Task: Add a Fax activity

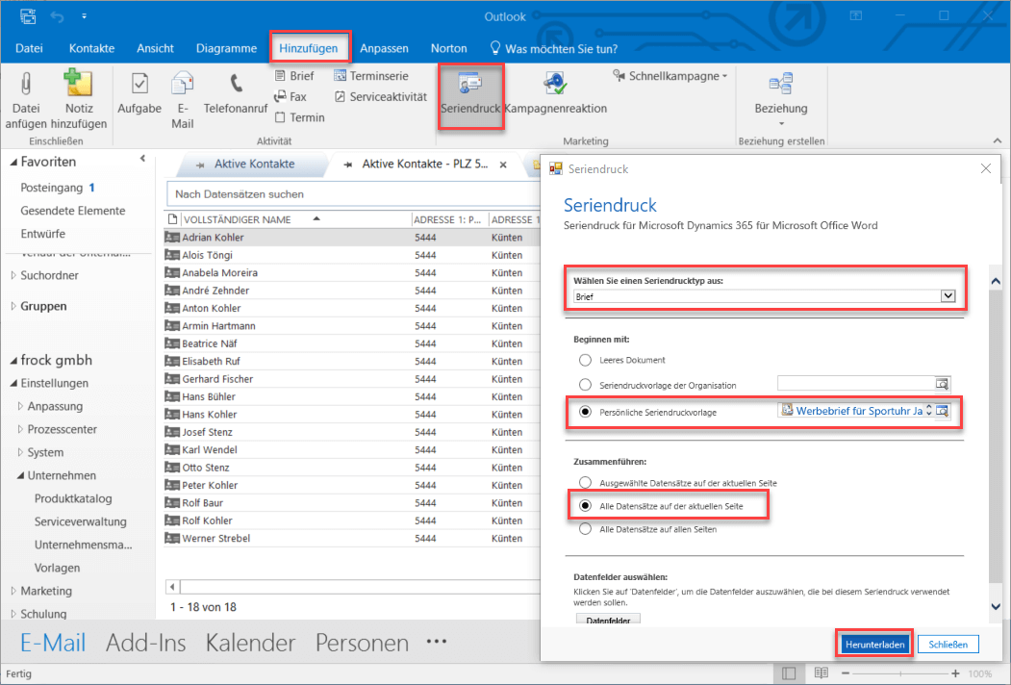Action: click(291, 97)
